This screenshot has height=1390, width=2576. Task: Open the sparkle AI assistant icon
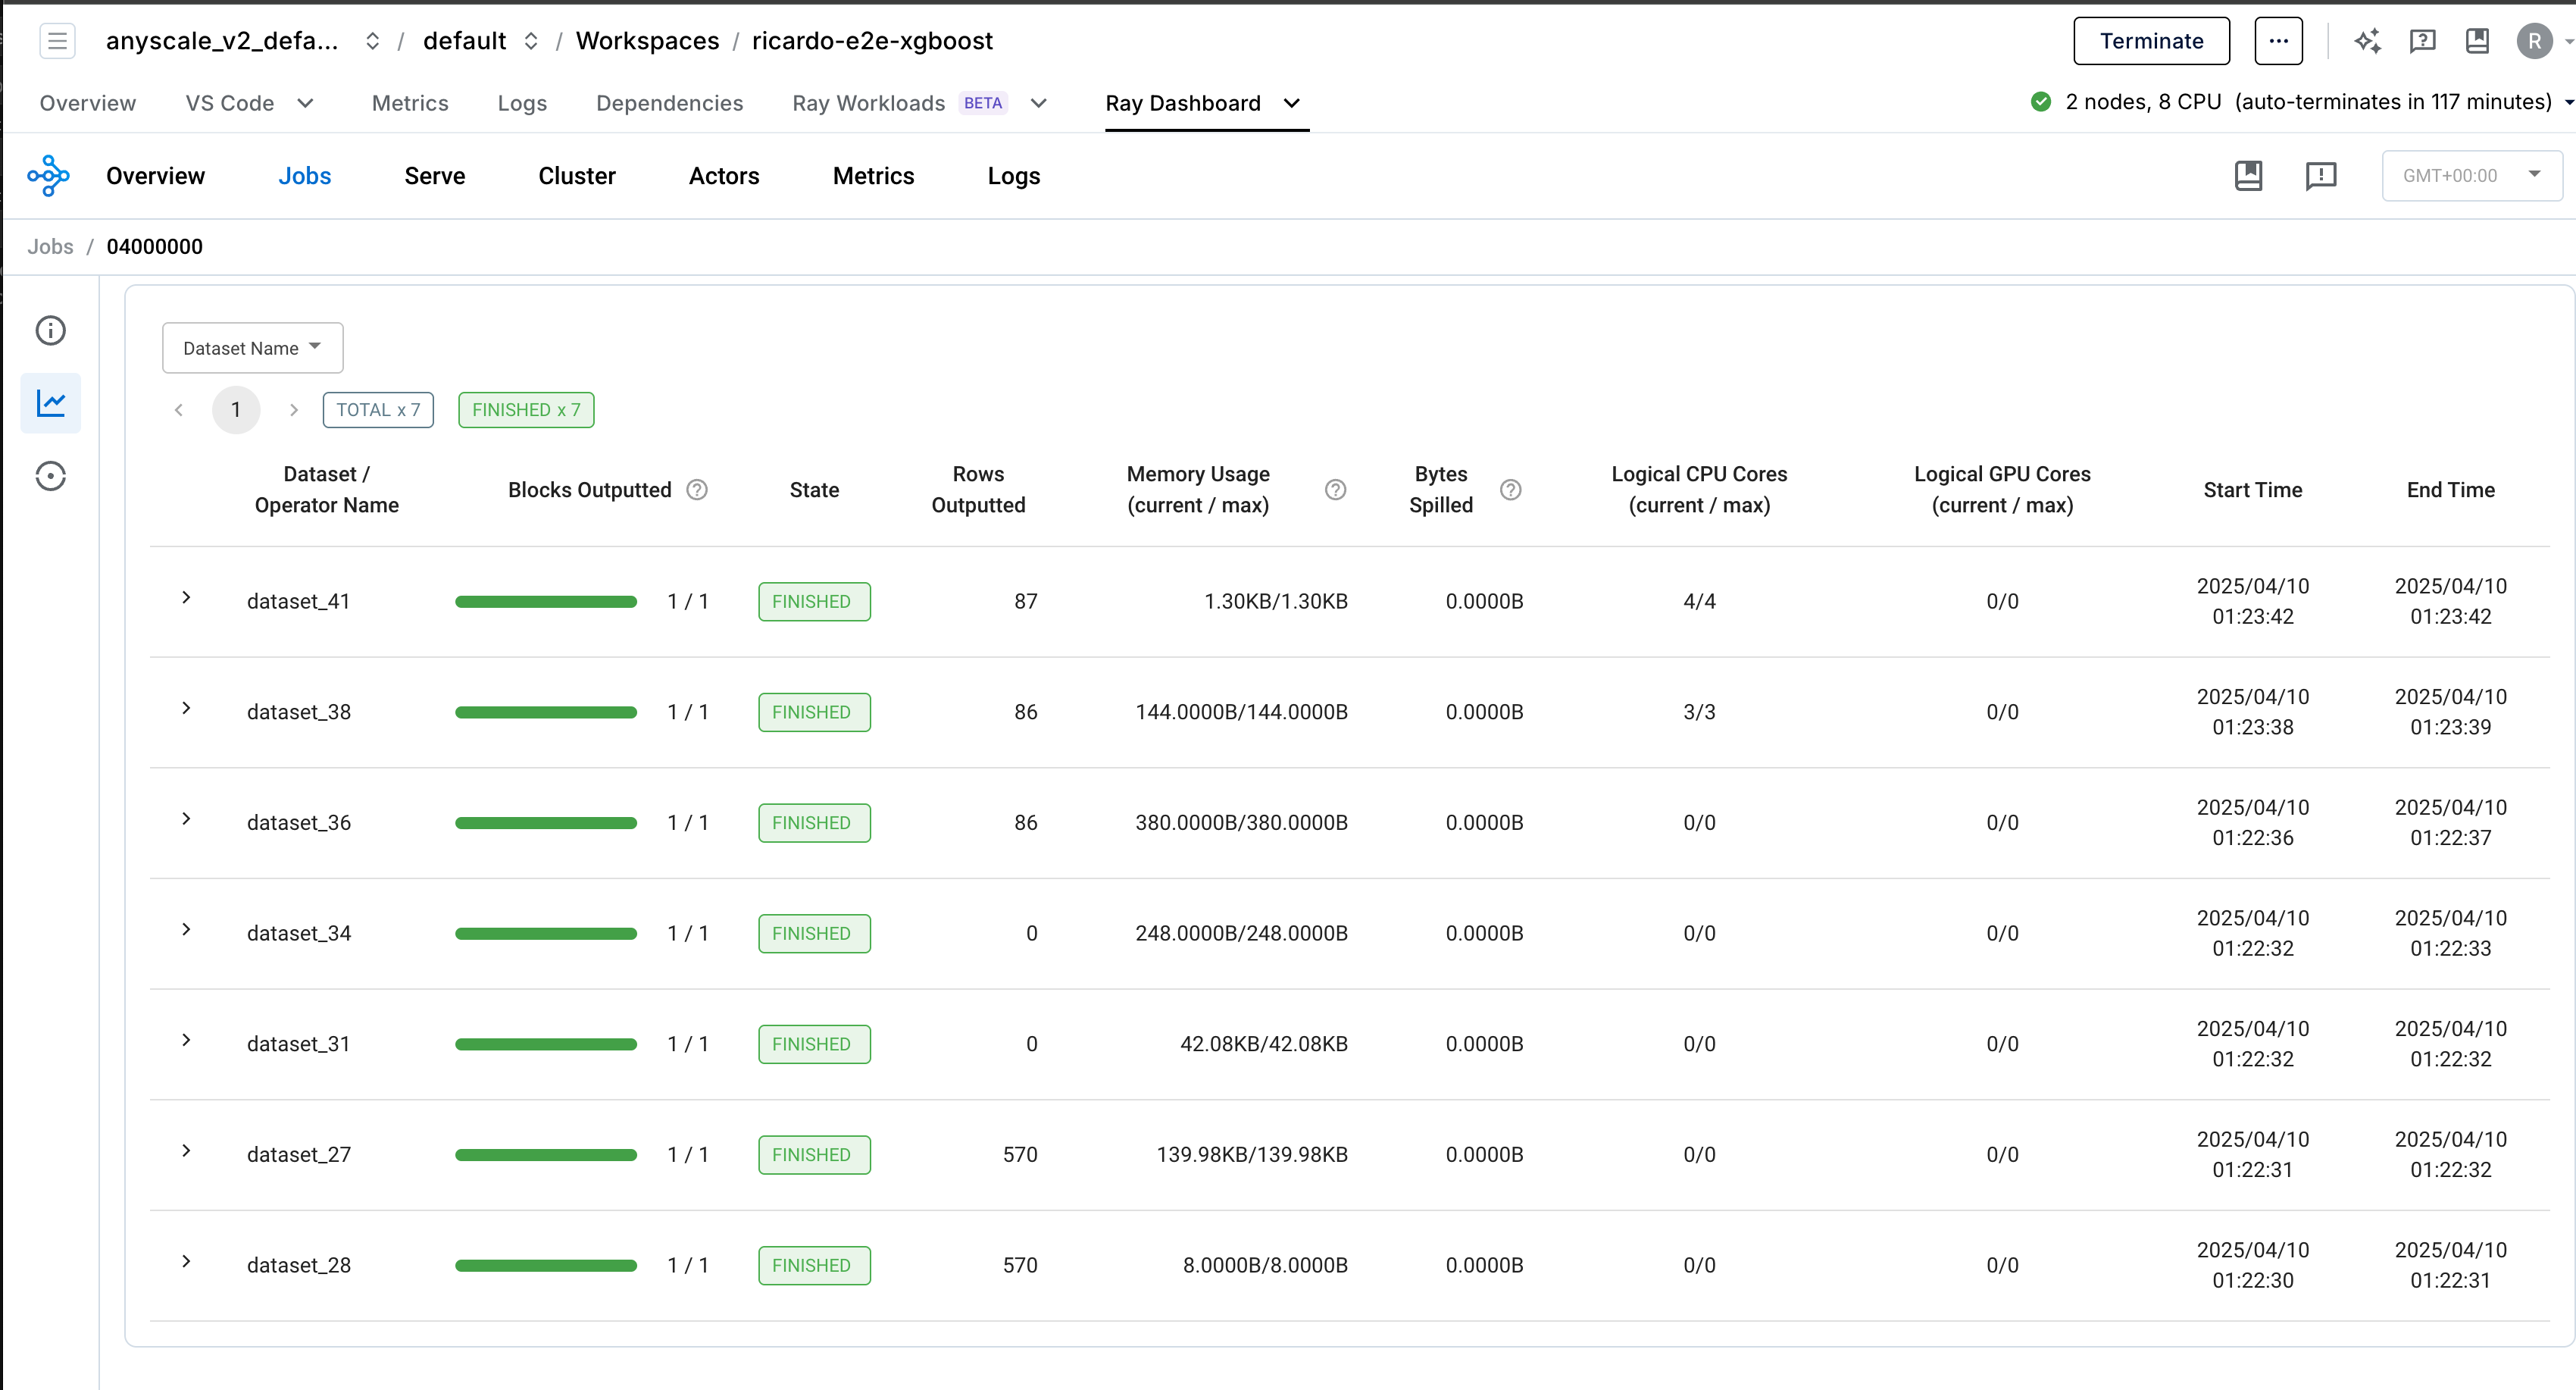click(x=2367, y=41)
